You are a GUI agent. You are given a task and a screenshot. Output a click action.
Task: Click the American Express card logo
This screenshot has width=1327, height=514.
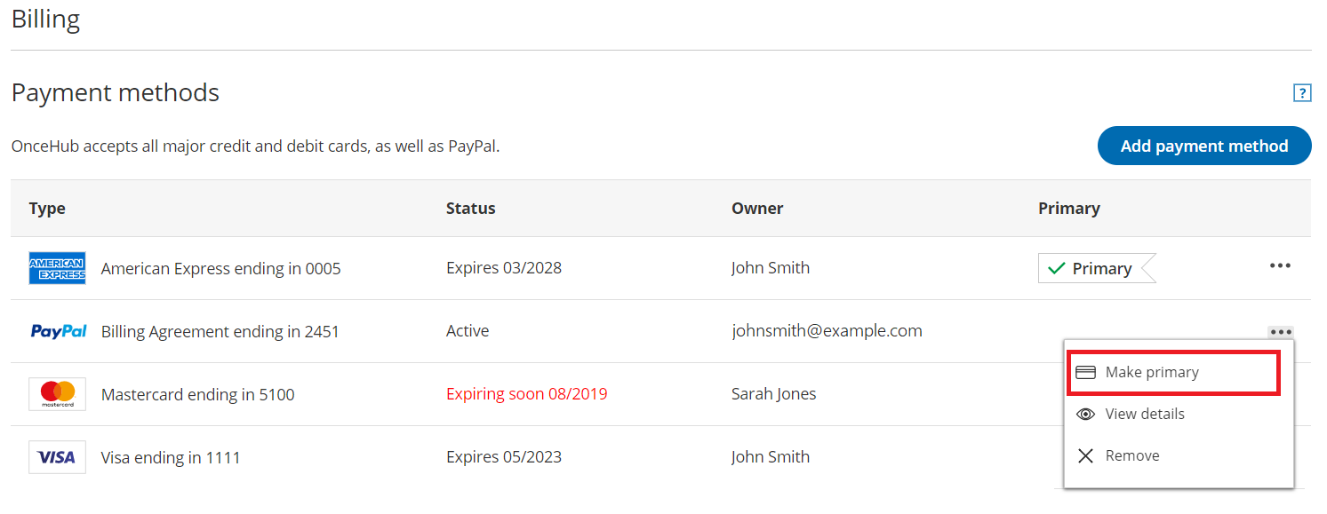(x=57, y=268)
